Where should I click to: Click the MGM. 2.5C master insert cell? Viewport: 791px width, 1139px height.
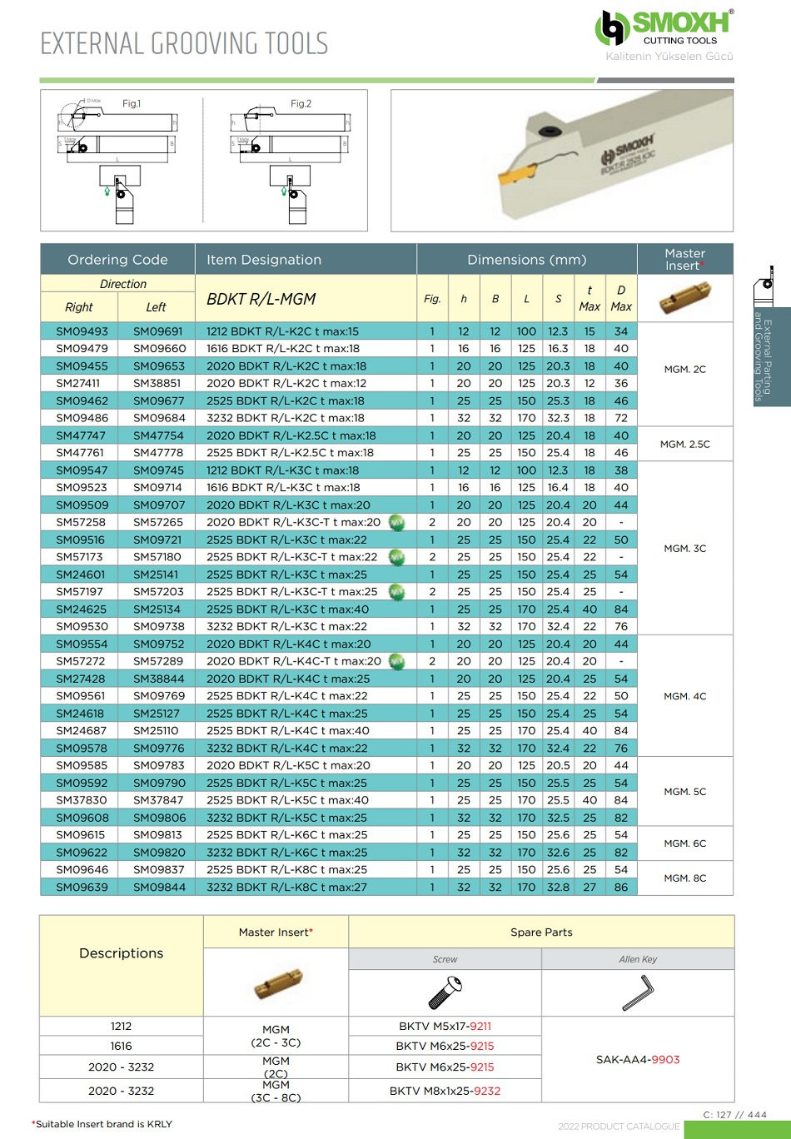point(685,445)
